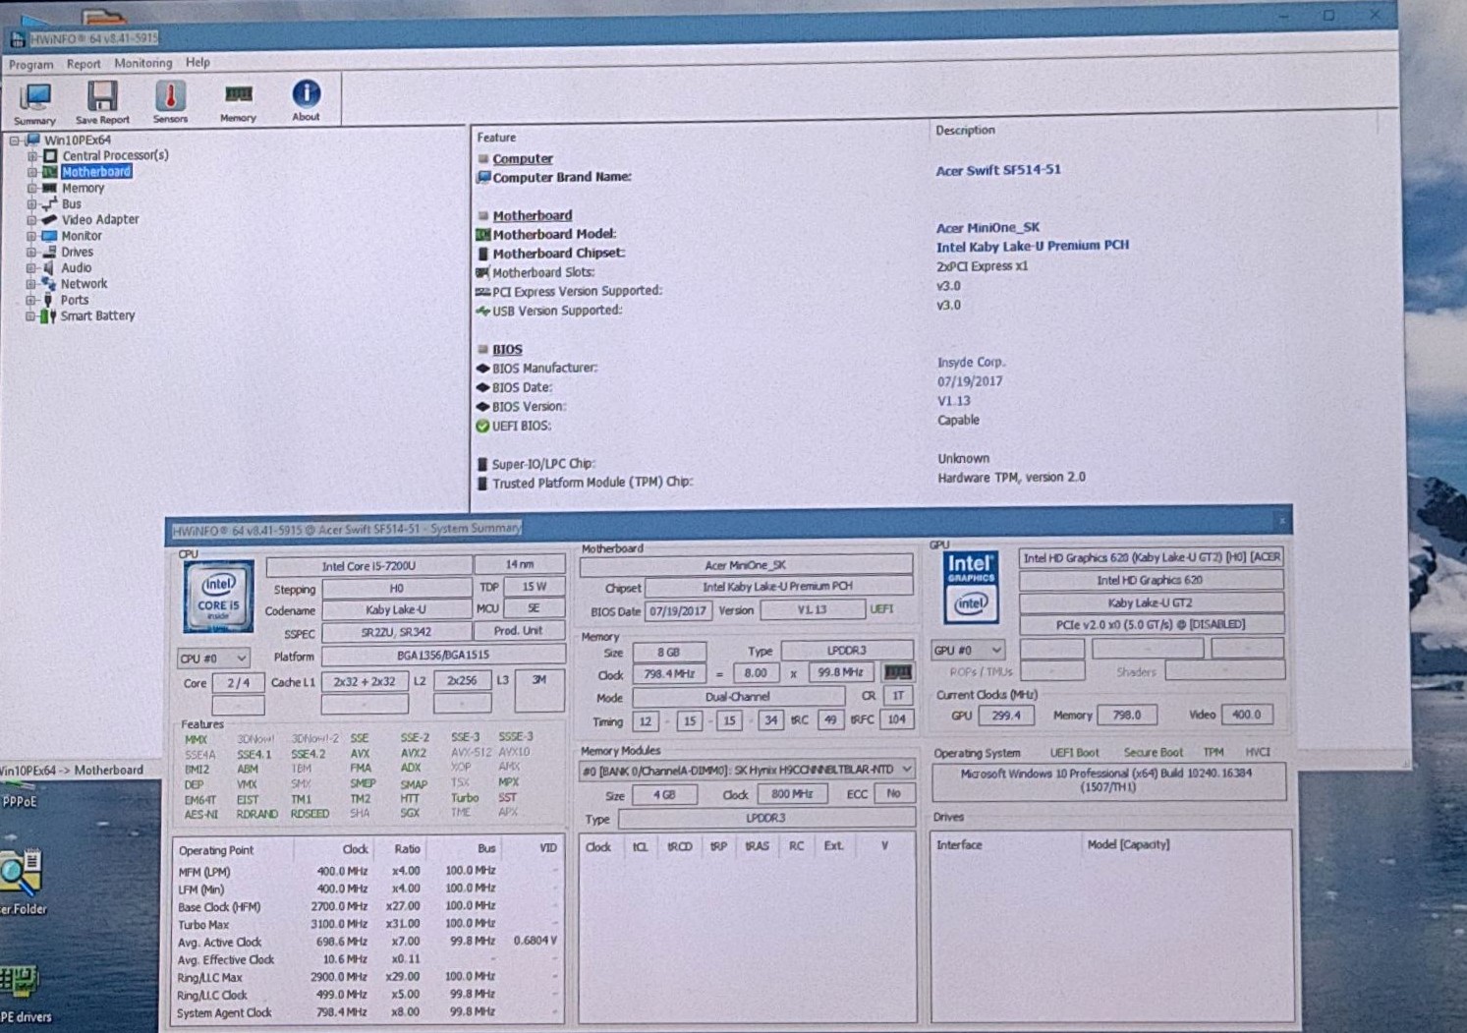The width and height of the screenshot is (1467, 1033).
Task: Click the speaker icon beside Audio in the tree
Action: [48, 267]
